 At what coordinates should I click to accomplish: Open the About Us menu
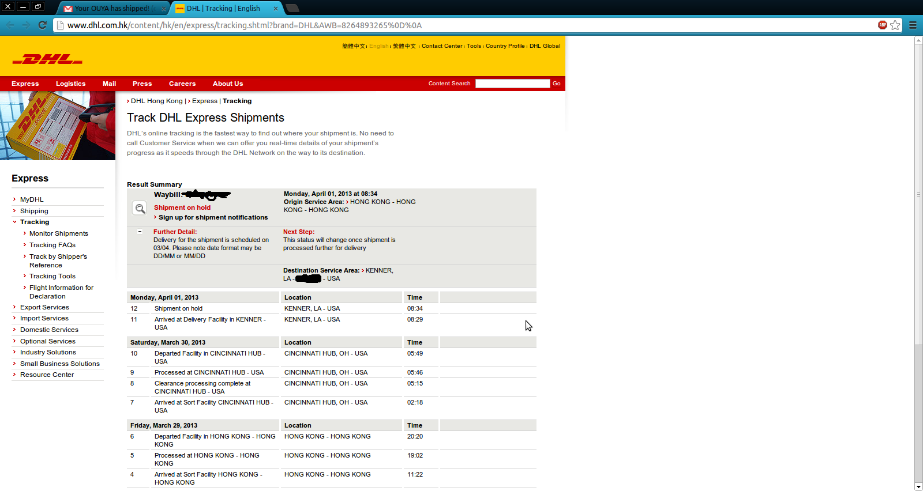pos(228,84)
